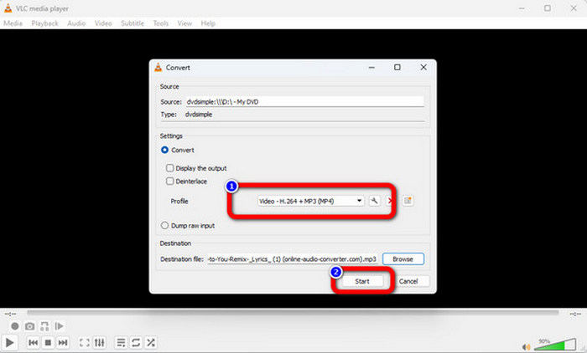Adjust the volume slider

[x=555, y=345]
